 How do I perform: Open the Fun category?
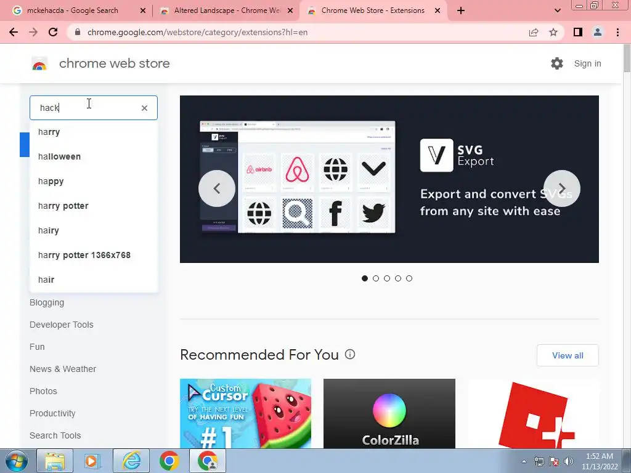[x=37, y=347]
